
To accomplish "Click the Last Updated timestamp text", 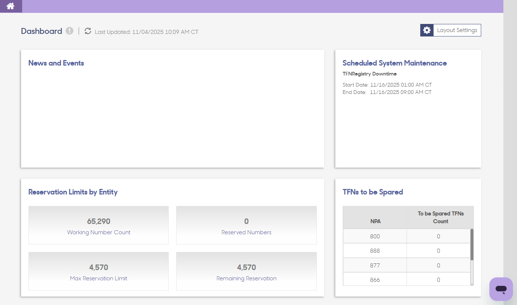I will tap(147, 32).
